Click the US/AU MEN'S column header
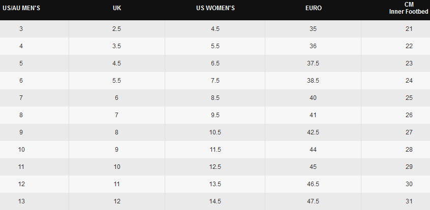430x210 pixels. 21,8
